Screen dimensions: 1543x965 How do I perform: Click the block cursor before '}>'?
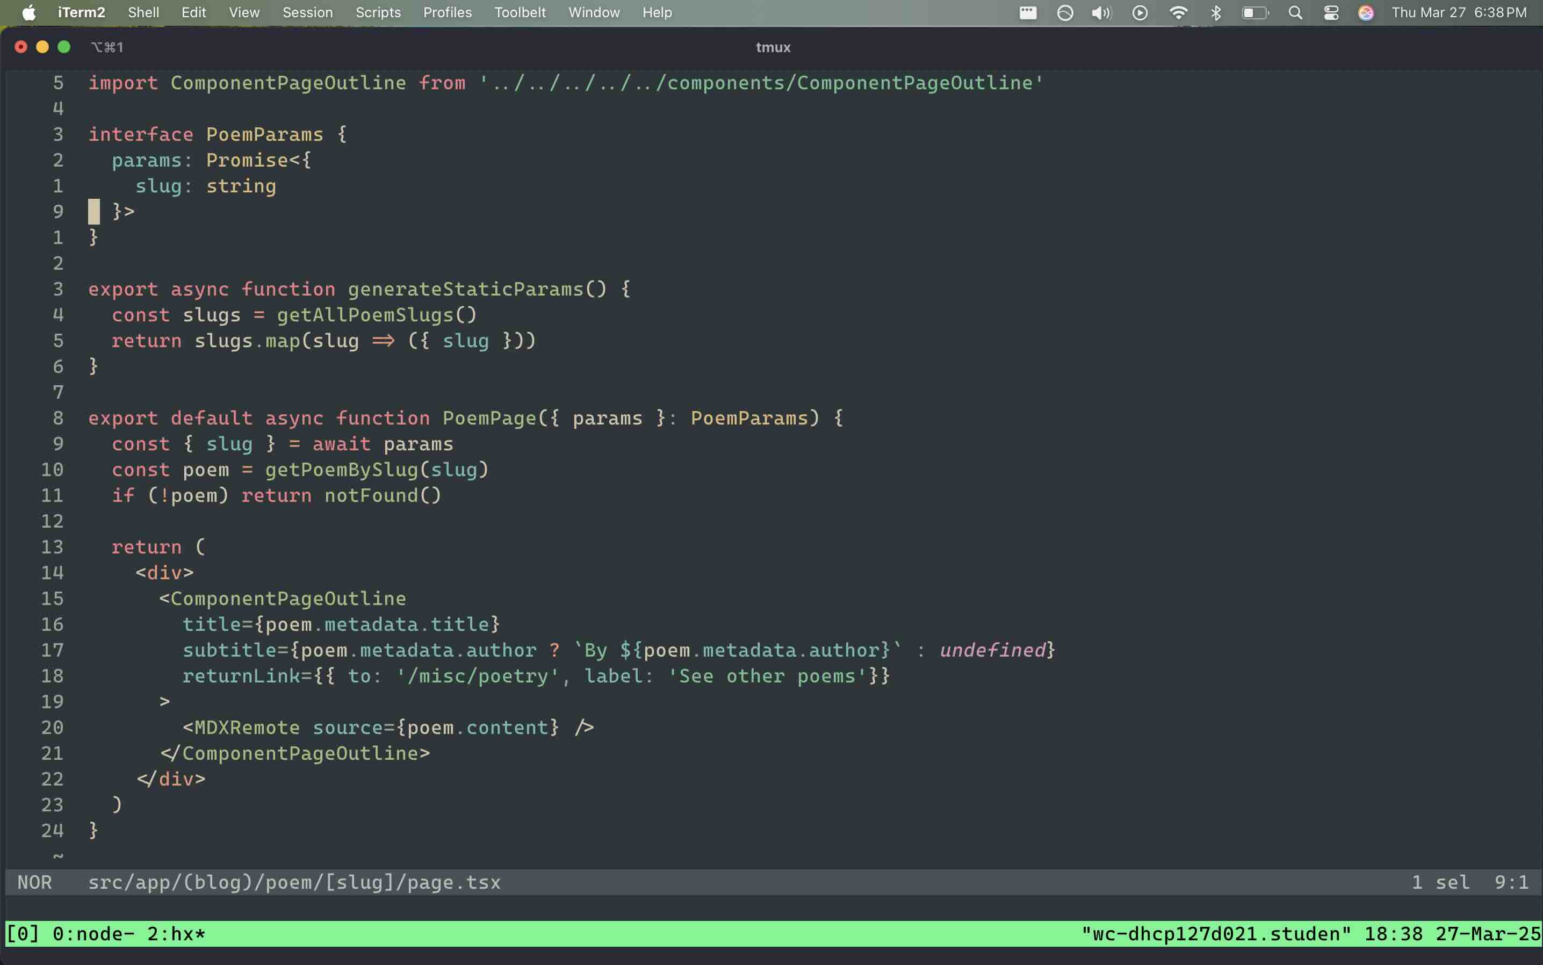point(94,211)
